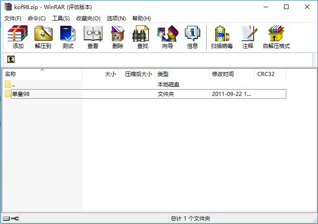Select the 拳皇98 folder name
318x224 pixels.
pyautogui.click(x=21, y=94)
